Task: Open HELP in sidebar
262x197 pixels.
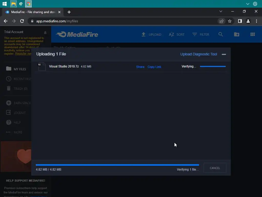Action: (13, 122)
